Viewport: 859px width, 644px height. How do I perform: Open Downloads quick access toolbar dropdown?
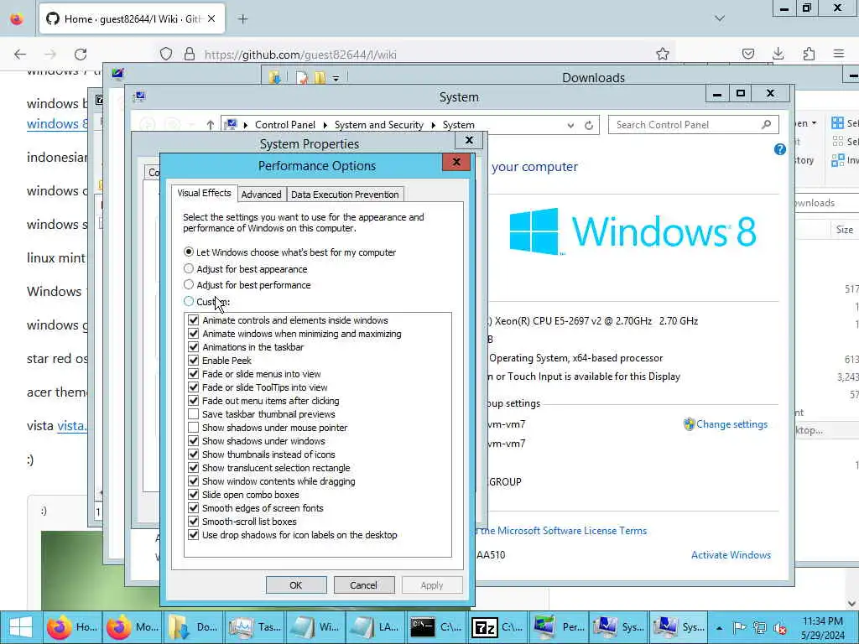coord(336,78)
